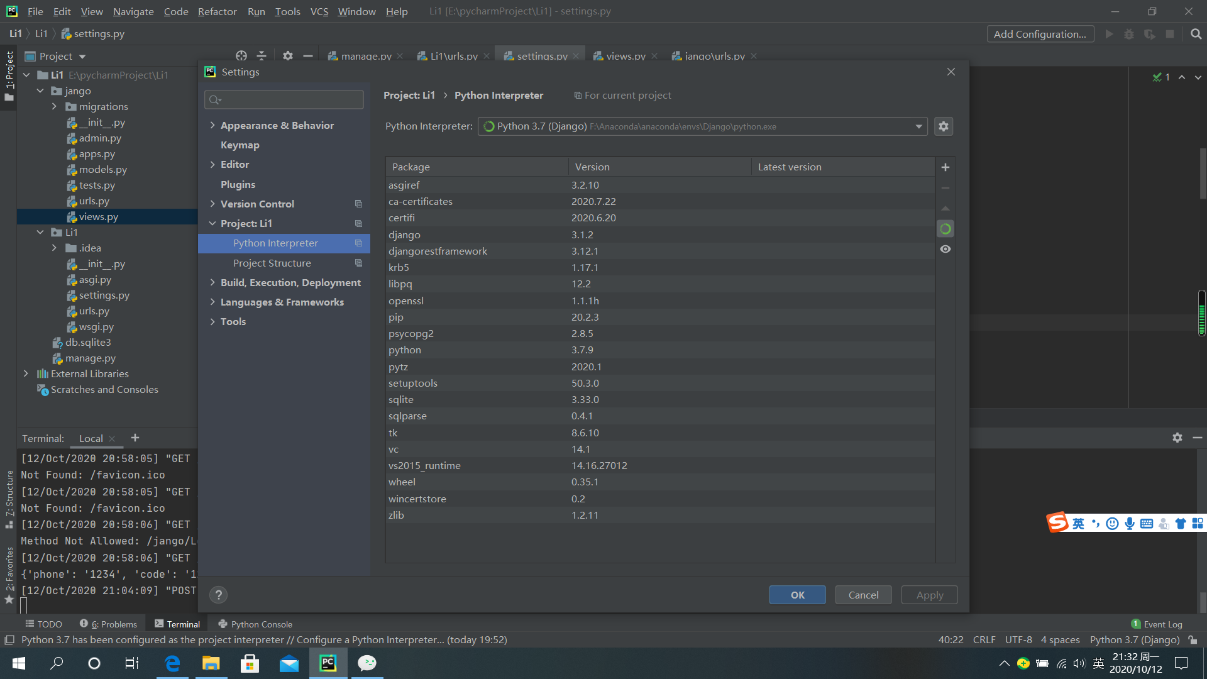Viewport: 1207px width, 679px height.
Task: Click the settings search field
Action: [x=284, y=99]
